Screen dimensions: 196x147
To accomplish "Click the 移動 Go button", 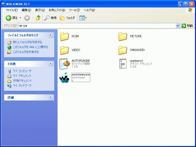I will click(187, 26).
